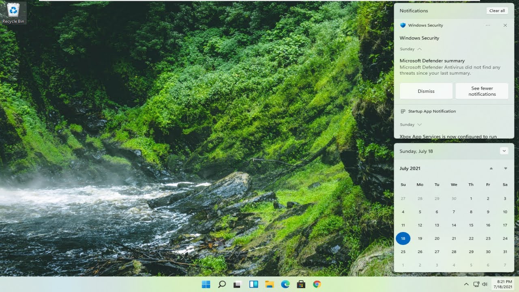519x292 pixels.
Task: Select August 4 greyed date
Action: coord(454,265)
